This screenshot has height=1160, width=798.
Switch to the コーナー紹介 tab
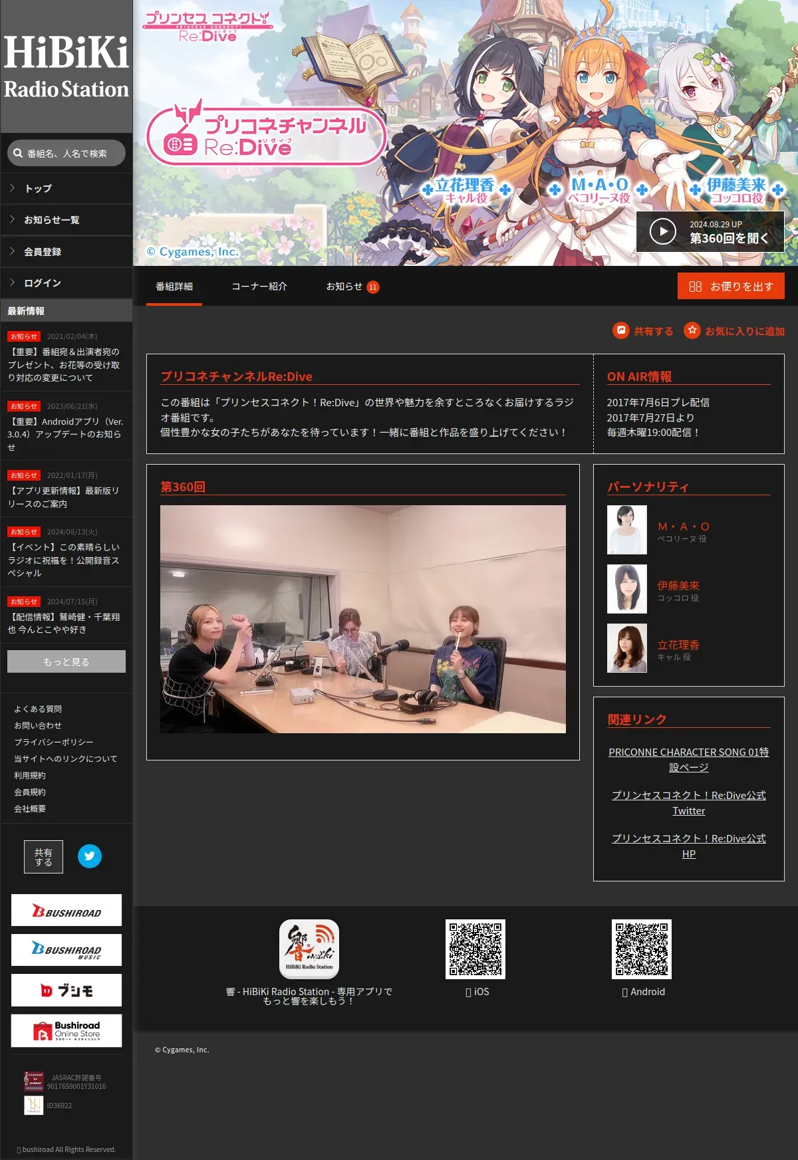pos(259,287)
